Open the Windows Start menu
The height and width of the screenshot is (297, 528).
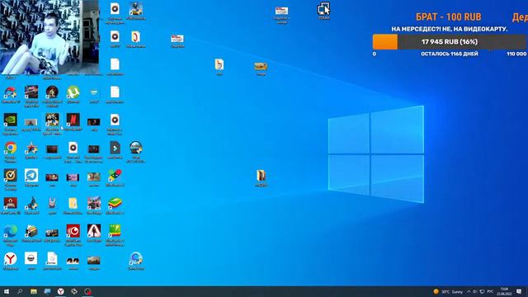7,291
